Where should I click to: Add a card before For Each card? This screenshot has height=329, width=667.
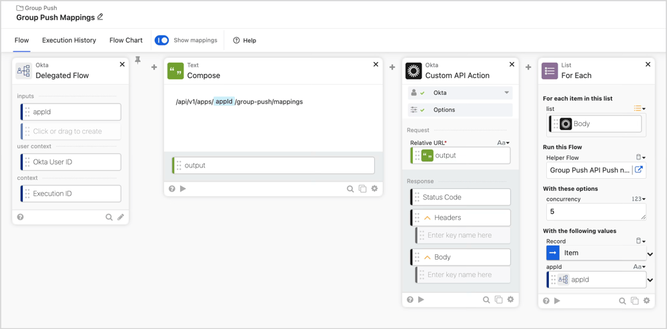point(528,67)
